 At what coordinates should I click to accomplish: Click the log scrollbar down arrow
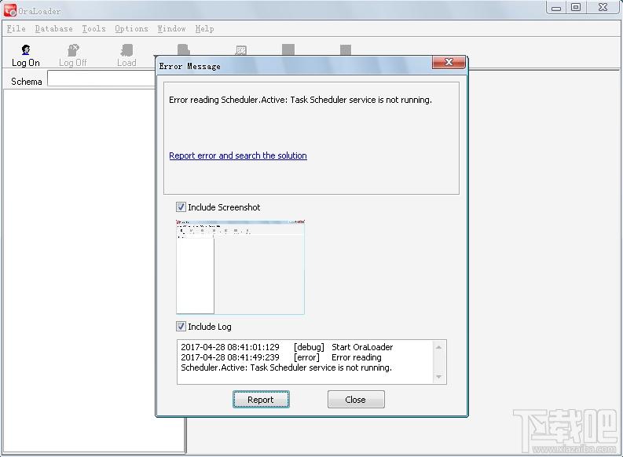(x=438, y=377)
